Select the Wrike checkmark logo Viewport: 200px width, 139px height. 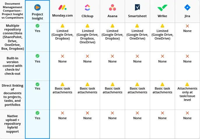(x=162, y=8)
